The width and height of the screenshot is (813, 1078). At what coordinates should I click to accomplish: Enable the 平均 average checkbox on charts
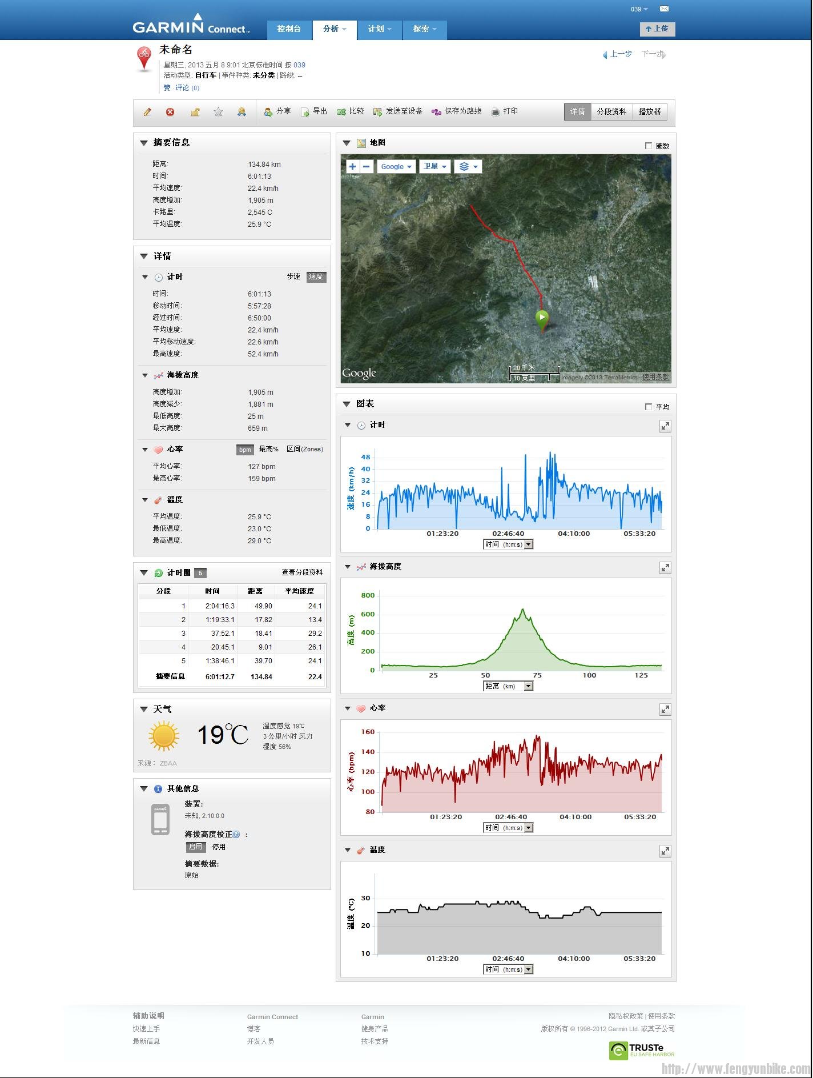648,407
